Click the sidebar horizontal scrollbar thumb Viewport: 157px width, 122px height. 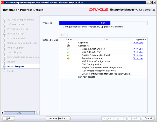pos(19,113)
